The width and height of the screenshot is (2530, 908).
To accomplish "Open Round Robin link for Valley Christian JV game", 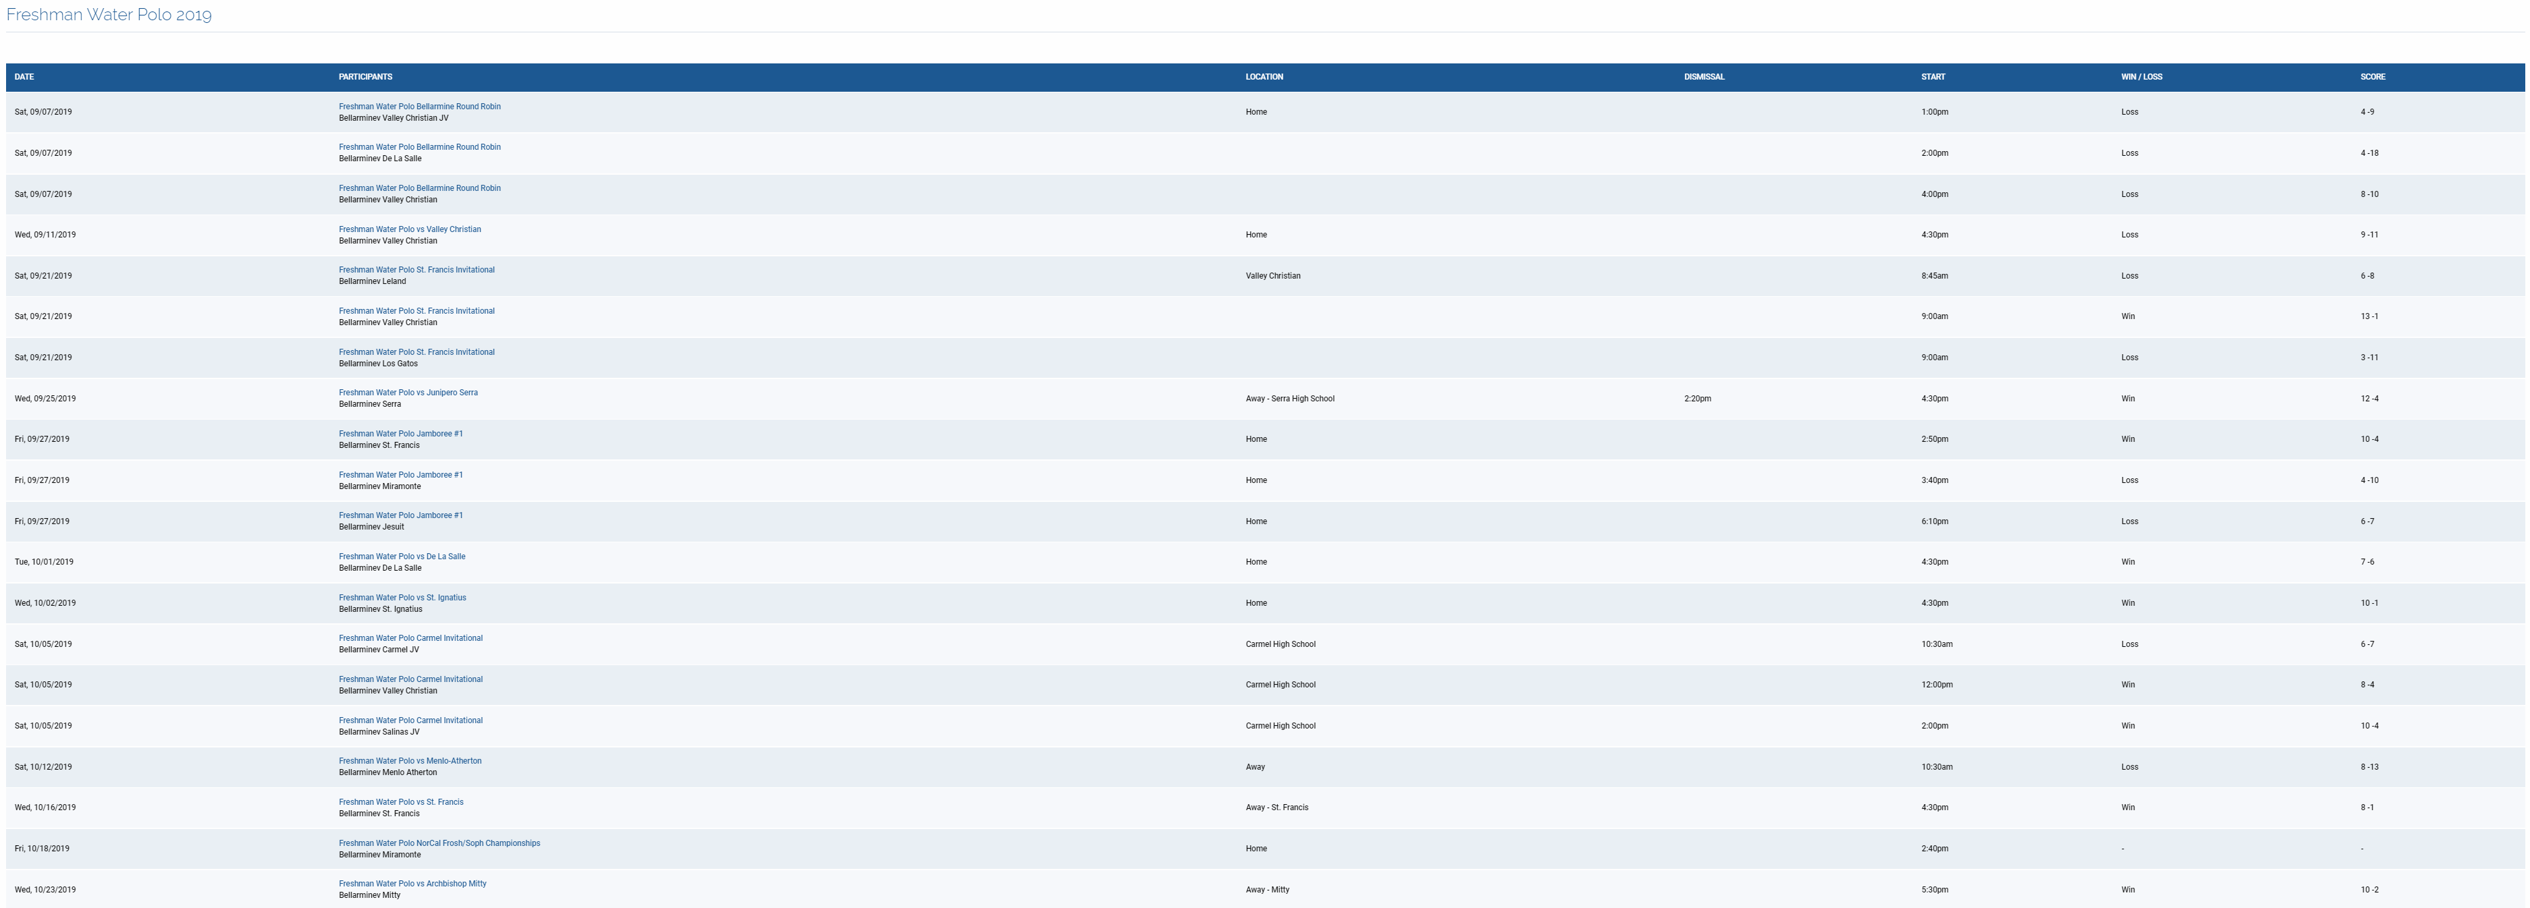I will pyautogui.click(x=419, y=106).
